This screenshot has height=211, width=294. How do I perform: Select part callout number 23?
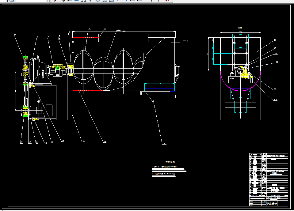click(x=275, y=89)
